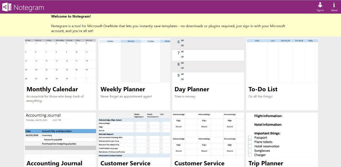
Task: Click the Notegram brand name text
Action: click(29, 7)
